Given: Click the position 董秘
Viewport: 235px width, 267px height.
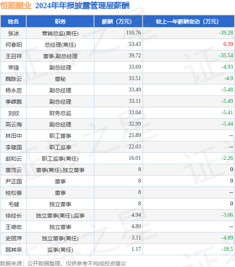Looking at the screenshot, I should 60,79.
